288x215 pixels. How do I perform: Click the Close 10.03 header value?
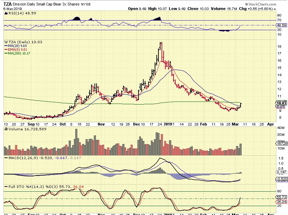click(198, 9)
